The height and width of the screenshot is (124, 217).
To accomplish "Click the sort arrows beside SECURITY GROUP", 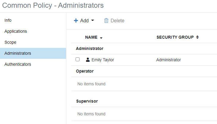I will pos(197,37).
